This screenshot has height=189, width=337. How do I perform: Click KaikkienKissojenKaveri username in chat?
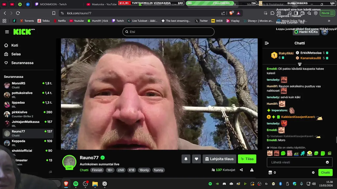[298, 117]
